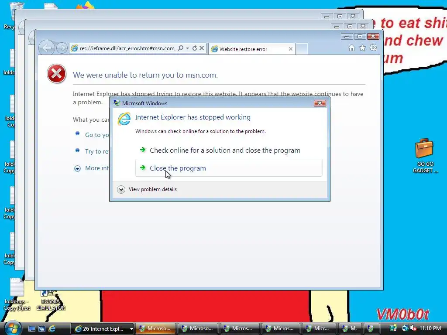Close the Website restore error tab
The image size is (447, 335).
pyautogui.click(x=290, y=49)
